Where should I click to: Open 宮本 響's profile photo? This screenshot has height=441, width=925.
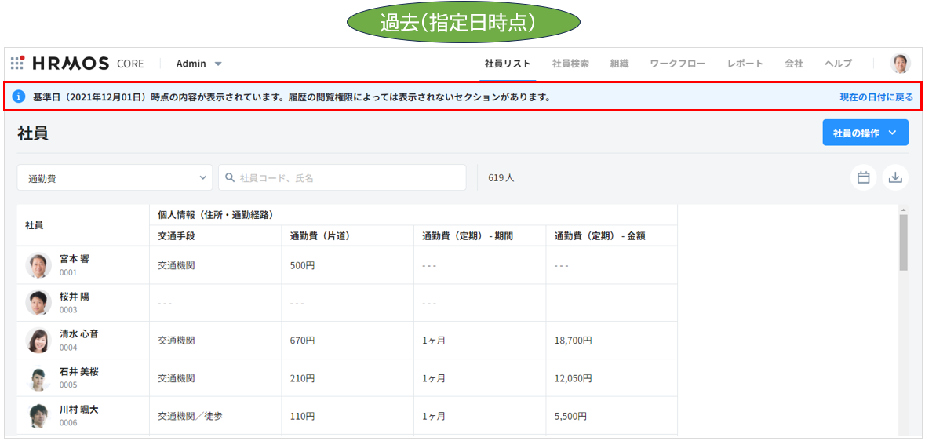point(38,265)
